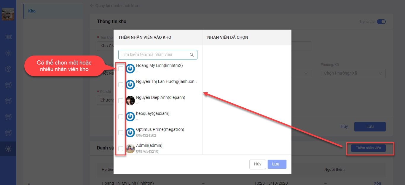Click the Thêm nhân viên button
The image size is (405, 185).
[368, 148]
